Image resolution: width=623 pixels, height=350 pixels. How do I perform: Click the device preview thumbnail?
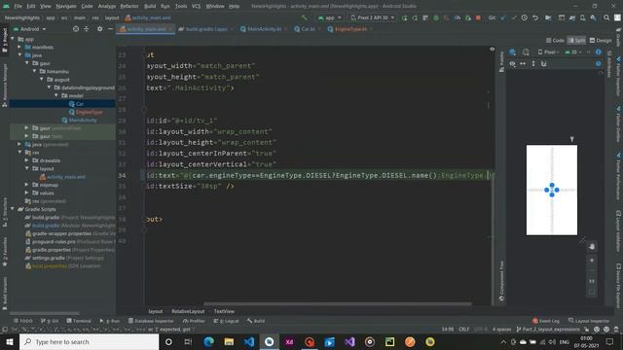click(x=552, y=190)
